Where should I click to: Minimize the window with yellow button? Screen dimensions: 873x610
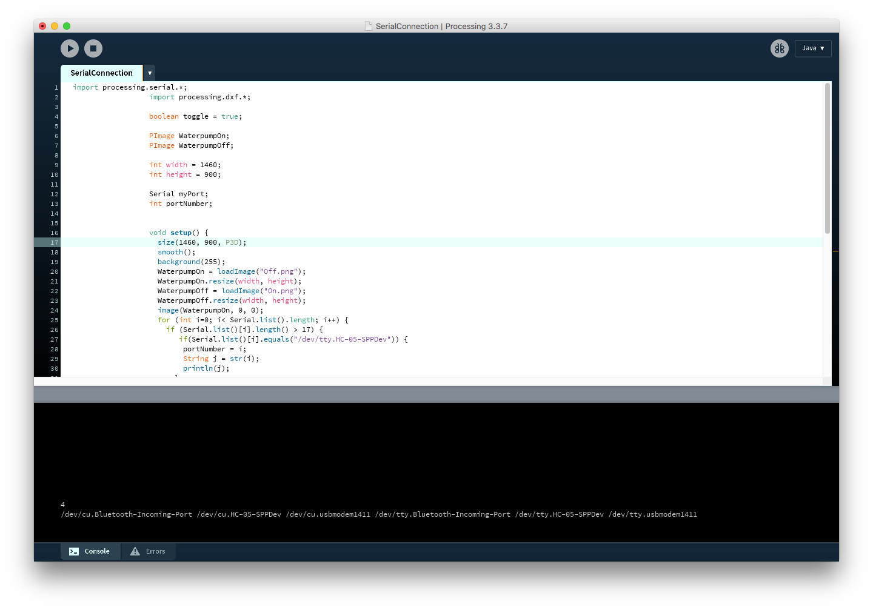click(55, 26)
